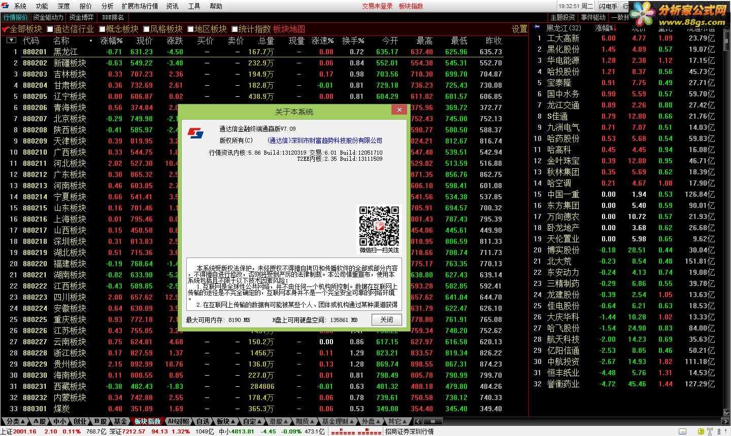Viewport: 731px width, 436px height.
Task: Expand the 分类 bottom tab menu
Action: tap(15, 421)
